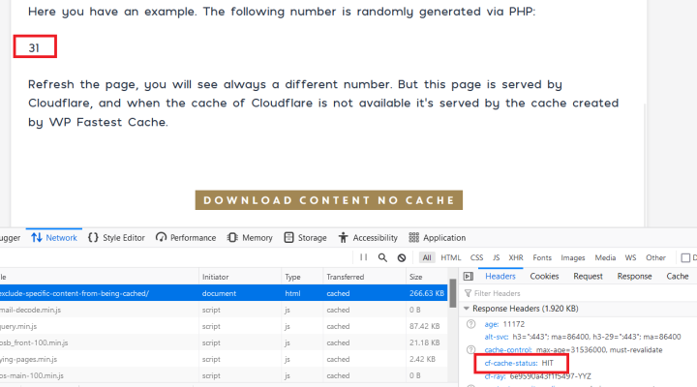This screenshot has width=697, height=387.
Task: Select the jquery.min.js request row
Action: pos(224,326)
